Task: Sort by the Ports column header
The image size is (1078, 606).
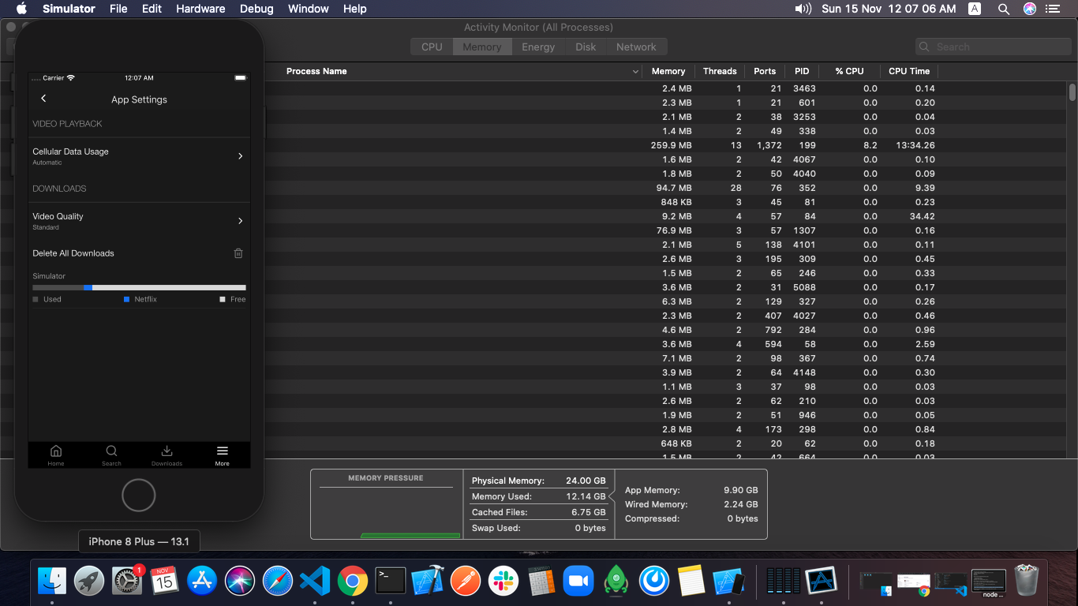Action: click(x=765, y=71)
